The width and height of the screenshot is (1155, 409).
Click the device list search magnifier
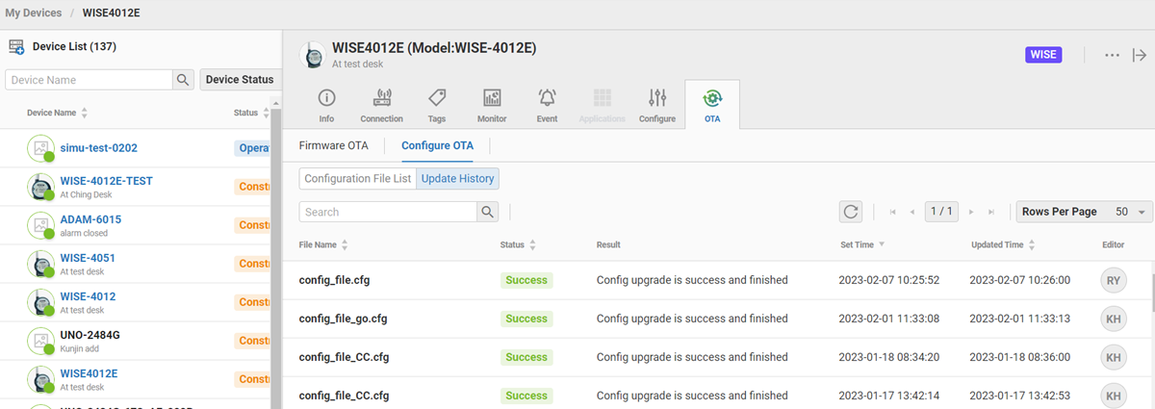182,80
